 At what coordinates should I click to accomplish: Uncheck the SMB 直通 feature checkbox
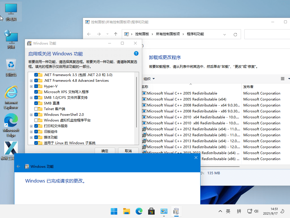click(x=36, y=103)
